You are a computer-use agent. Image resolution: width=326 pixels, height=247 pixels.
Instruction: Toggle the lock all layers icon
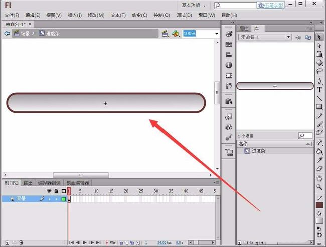click(x=56, y=191)
